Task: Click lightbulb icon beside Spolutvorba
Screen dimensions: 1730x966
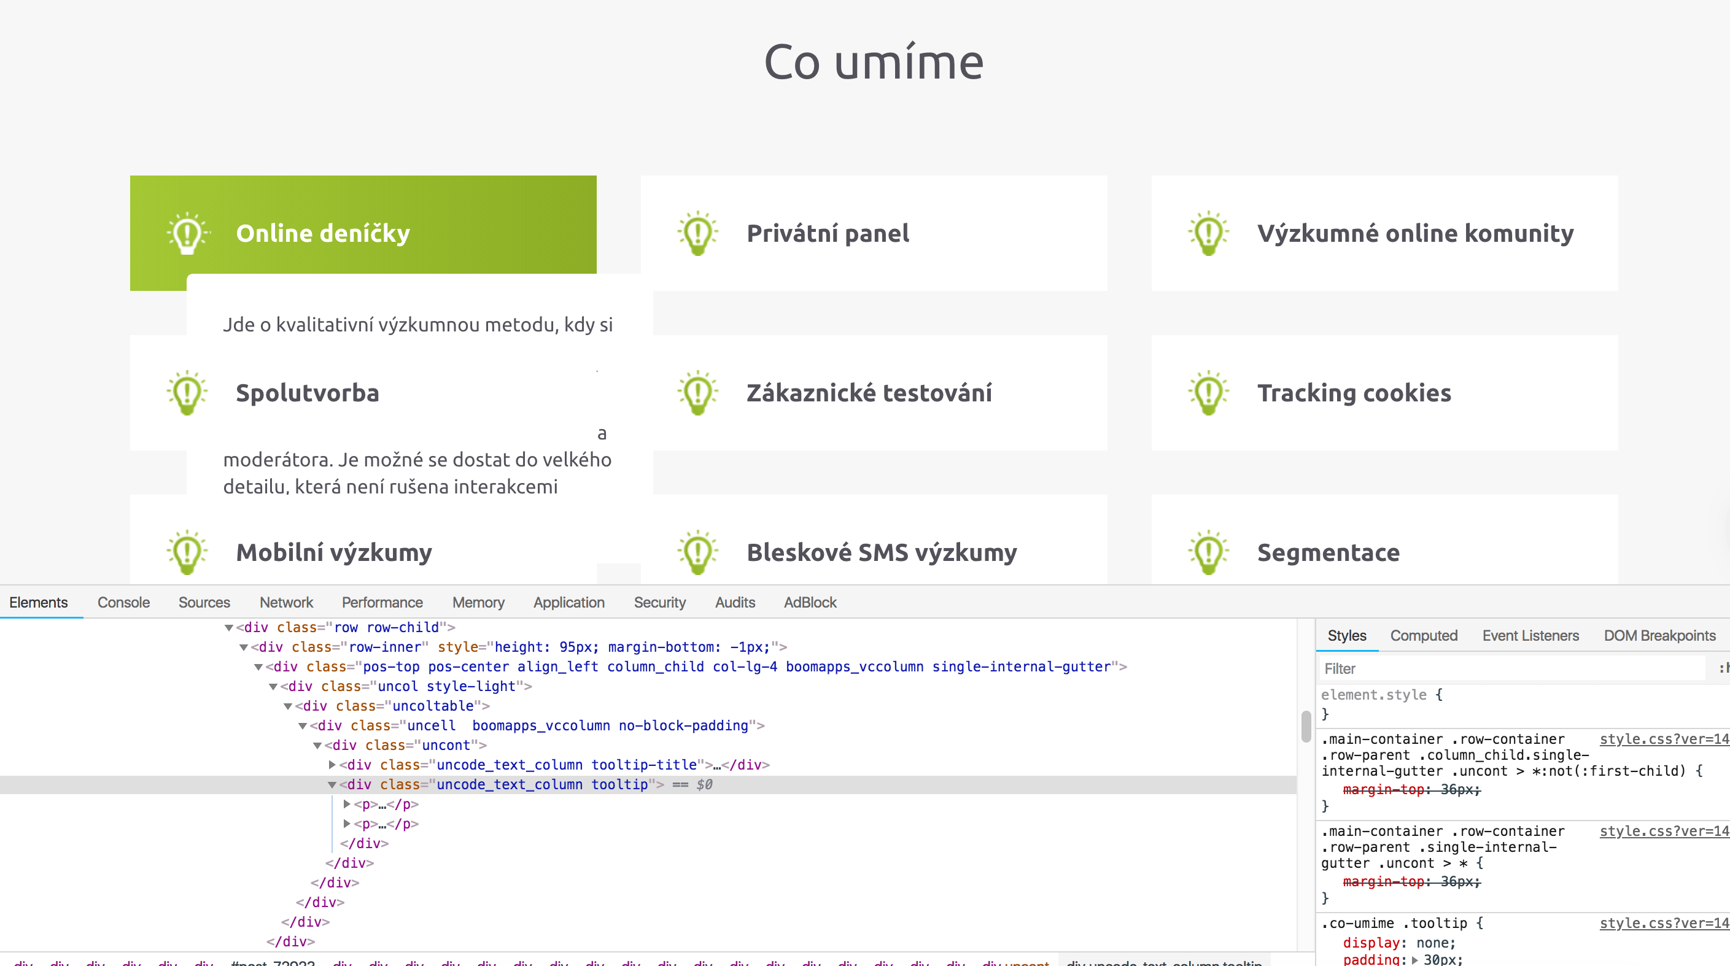Action: point(187,393)
